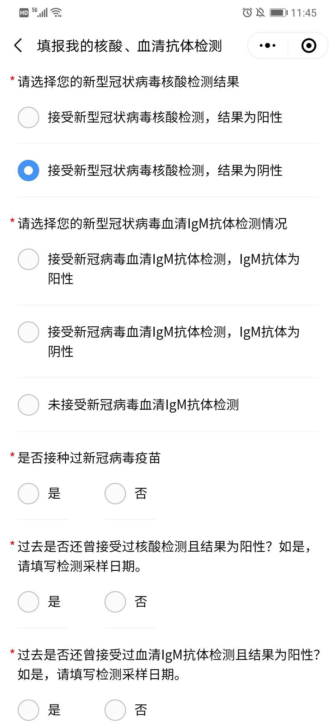
Task: Choose 是 for past positive nucleic acid test
Action: (x=28, y=602)
